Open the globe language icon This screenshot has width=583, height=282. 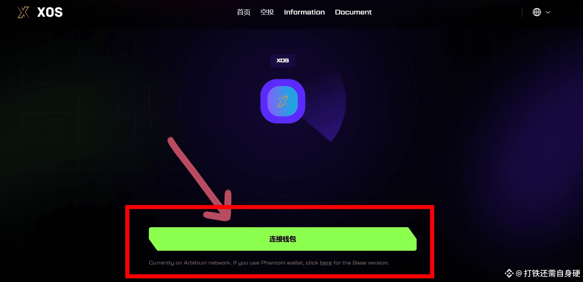tap(537, 12)
